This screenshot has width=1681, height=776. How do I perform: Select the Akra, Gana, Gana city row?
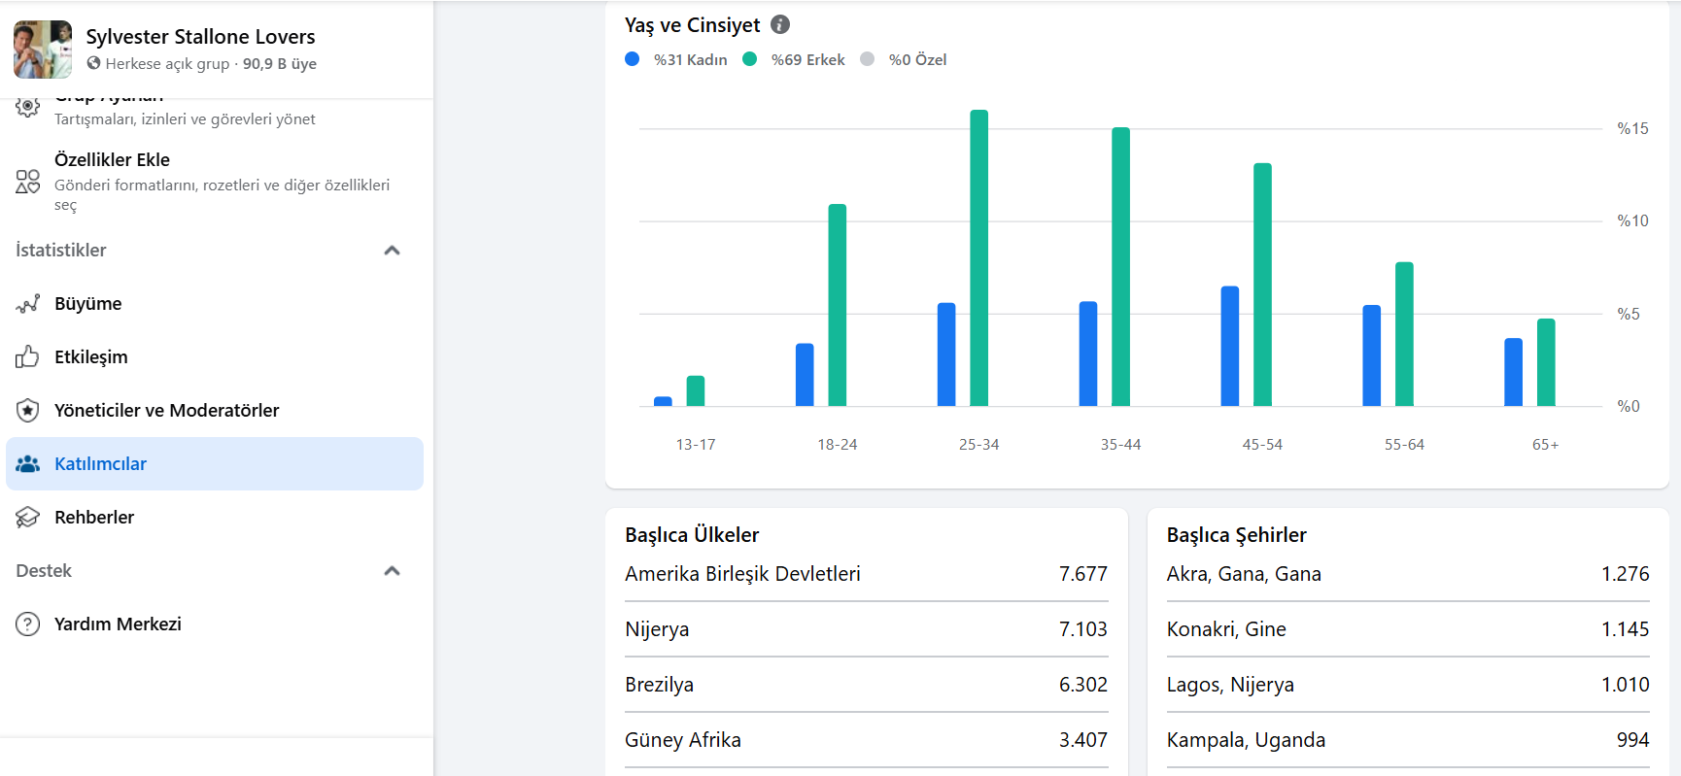(x=1408, y=574)
